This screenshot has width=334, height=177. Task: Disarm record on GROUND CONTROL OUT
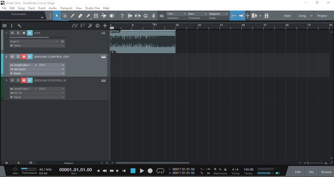[x=24, y=57]
